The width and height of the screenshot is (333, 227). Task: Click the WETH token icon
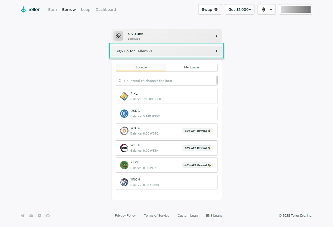pyautogui.click(x=124, y=148)
